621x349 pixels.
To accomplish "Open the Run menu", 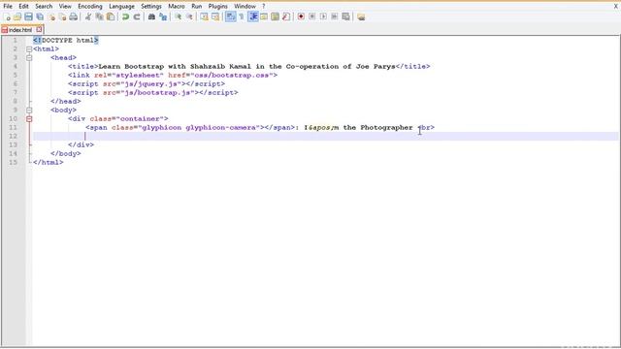I will (196, 7).
